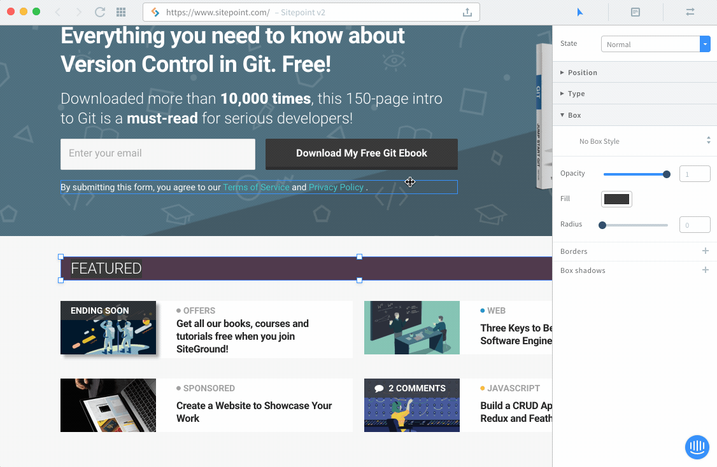Open the Terms of Service link
The height and width of the screenshot is (467, 717).
[256, 187]
